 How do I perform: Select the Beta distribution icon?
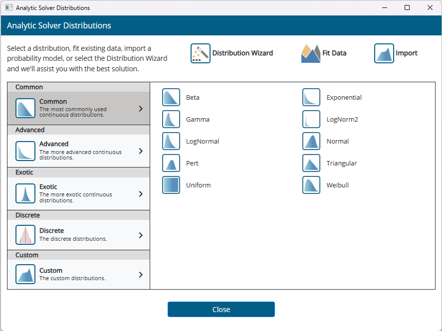click(x=171, y=97)
